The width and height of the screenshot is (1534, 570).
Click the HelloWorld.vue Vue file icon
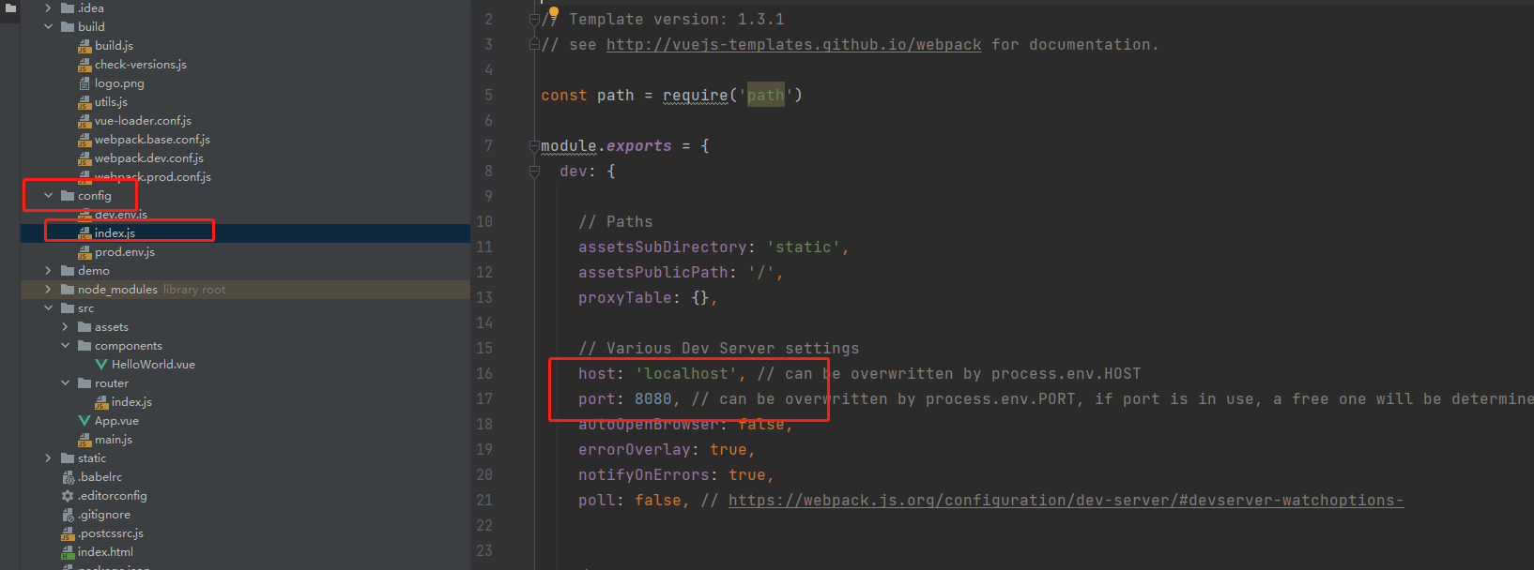tap(101, 365)
